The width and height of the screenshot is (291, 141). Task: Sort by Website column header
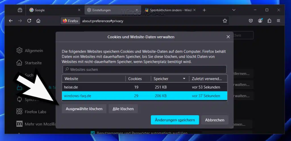tap(94, 79)
